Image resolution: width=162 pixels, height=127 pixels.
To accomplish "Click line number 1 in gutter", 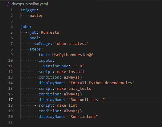I will pyautogui.click(x=12, y=10).
